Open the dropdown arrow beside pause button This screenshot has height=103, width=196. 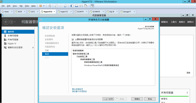click(44, 5)
